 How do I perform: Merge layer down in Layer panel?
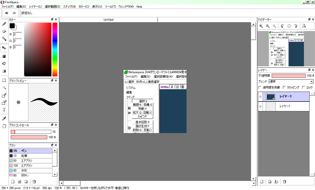(x=276, y=181)
